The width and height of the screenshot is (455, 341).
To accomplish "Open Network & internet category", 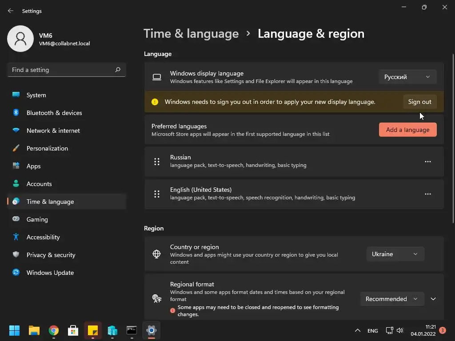I will click(67, 131).
